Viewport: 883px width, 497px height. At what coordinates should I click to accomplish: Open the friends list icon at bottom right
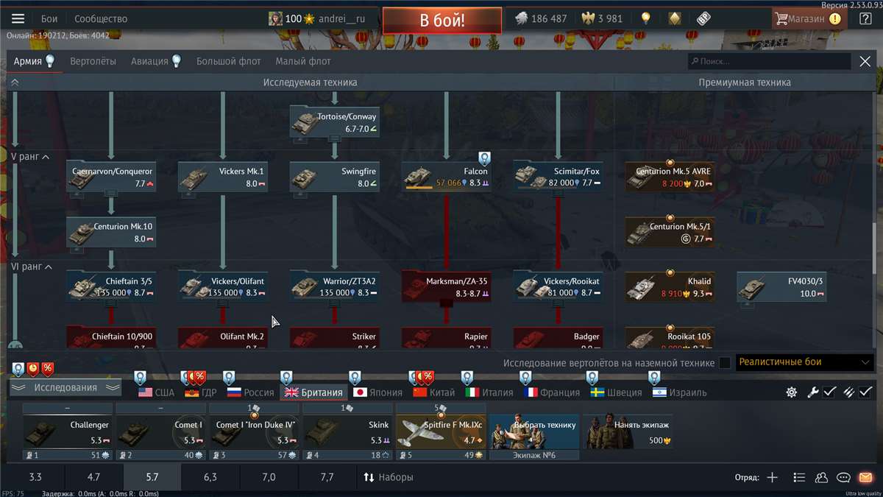pyautogui.click(x=822, y=477)
